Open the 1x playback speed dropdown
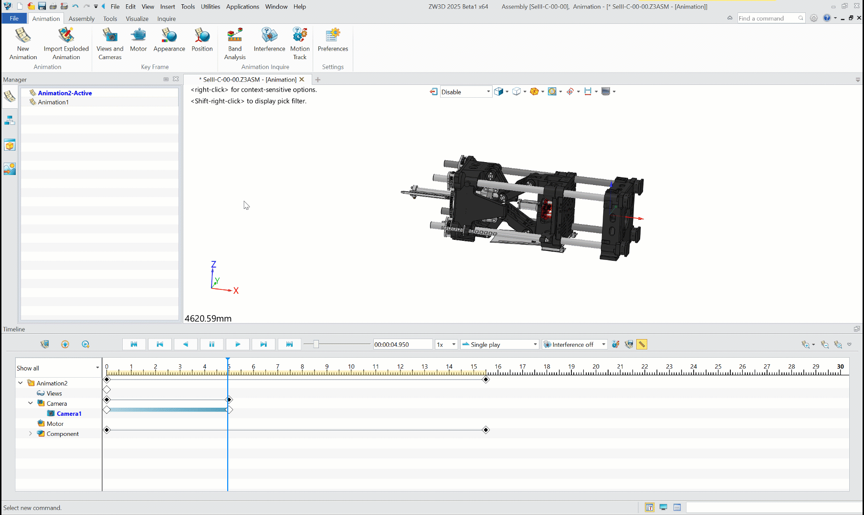 pyautogui.click(x=453, y=344)
